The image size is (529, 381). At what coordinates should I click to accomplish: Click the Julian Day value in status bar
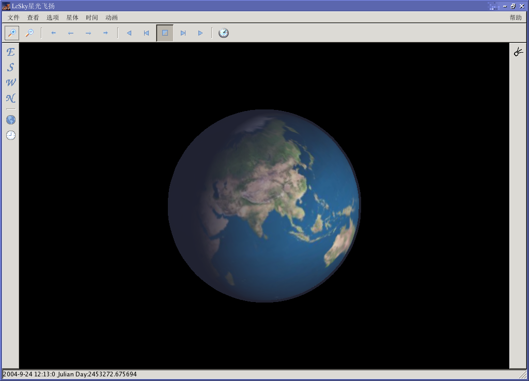point(97,374)
